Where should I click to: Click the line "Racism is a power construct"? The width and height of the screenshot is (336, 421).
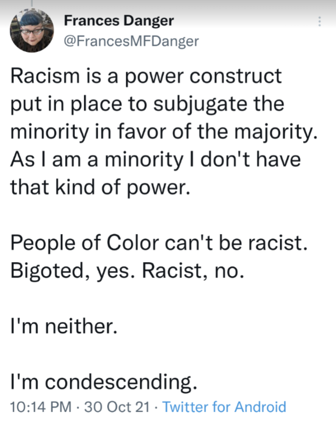[146, 75]
